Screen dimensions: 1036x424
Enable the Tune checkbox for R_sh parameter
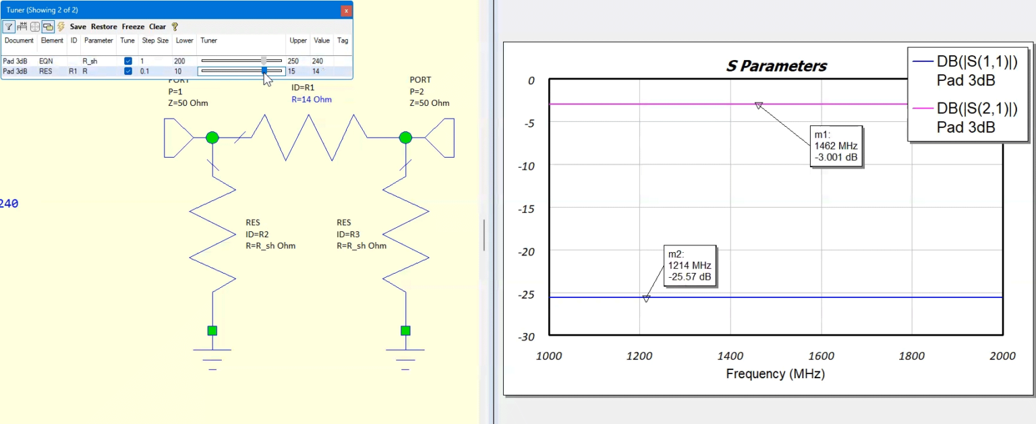pos(128,61)
